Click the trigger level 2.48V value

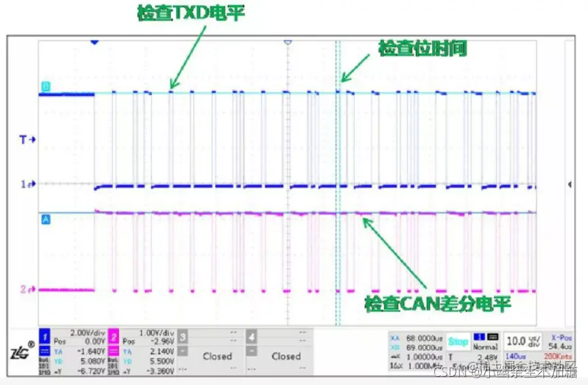[x=487, y=357]
